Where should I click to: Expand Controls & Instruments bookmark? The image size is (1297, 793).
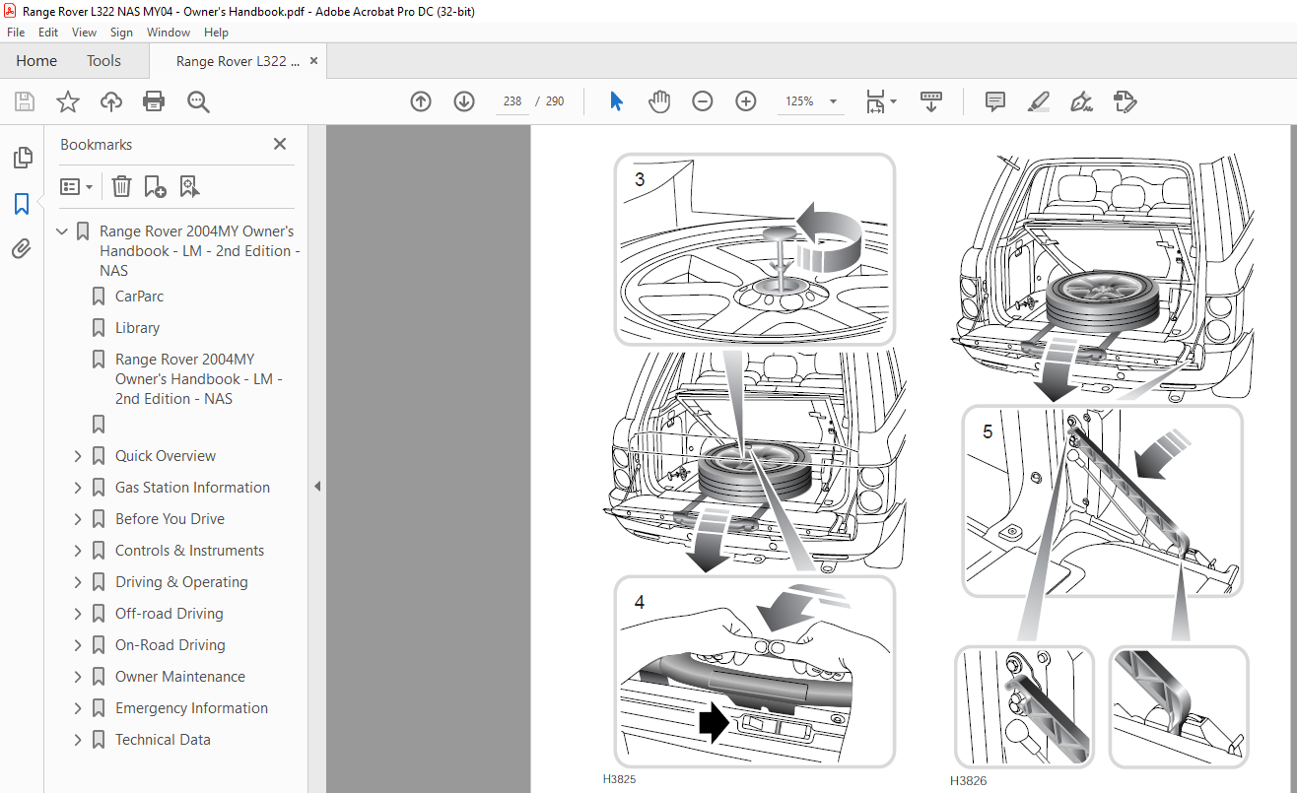coord(79,551)
